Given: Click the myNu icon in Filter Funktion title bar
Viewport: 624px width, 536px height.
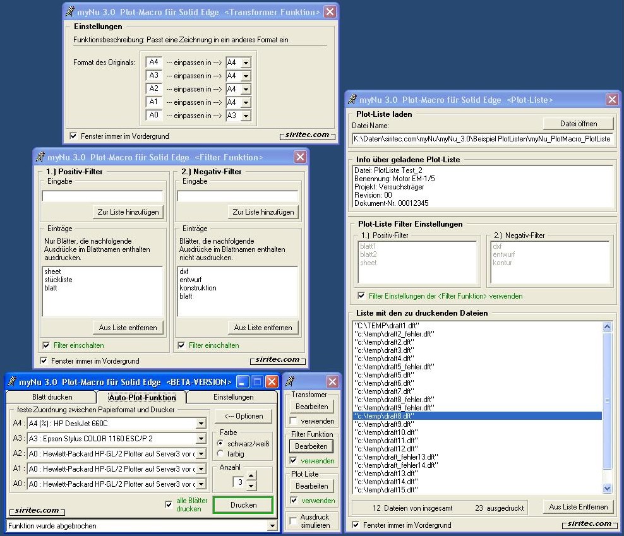Looking at the screenshot, I should [40, 157].
